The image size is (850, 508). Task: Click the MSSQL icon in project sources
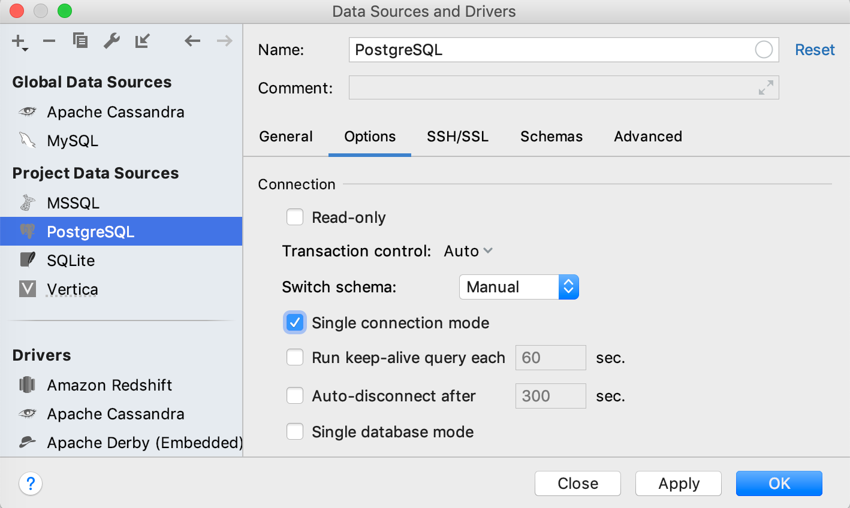click(28, 202)
